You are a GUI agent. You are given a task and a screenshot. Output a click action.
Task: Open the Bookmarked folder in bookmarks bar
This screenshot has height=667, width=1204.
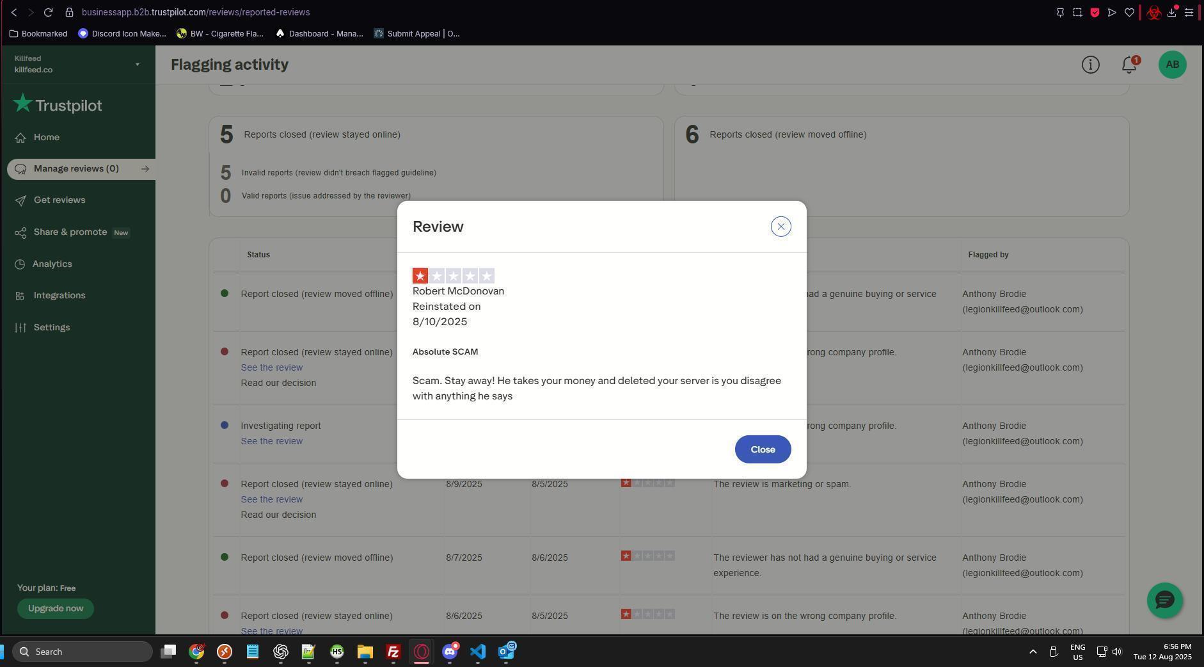coord(38,34)
